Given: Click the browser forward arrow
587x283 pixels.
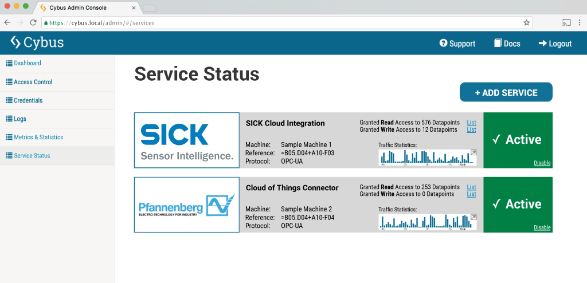Looking at the screenshot, I should click(x=20, y=23).
